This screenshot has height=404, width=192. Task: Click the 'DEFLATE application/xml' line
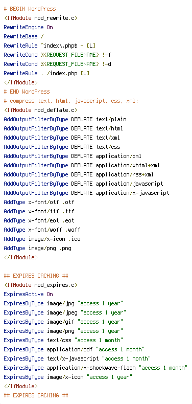(73, 156)
